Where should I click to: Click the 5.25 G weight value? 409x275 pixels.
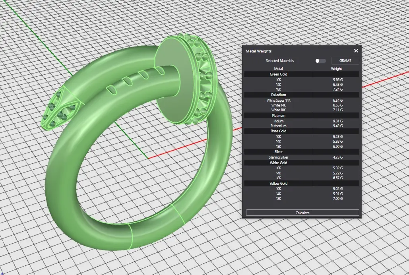coord(338,136)
